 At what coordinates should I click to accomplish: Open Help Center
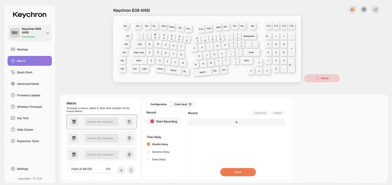tap(30, 130)
